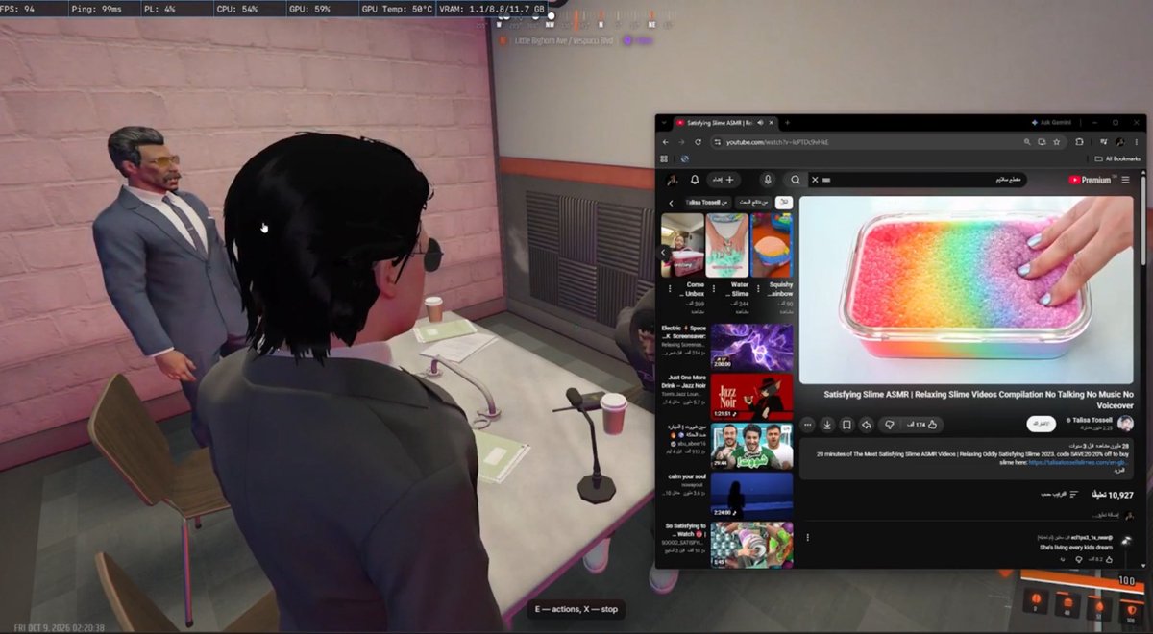Viewport: 1153px width, 634px height.
Task: Open the All Bookmarks folder
Action: point(1118,158)
